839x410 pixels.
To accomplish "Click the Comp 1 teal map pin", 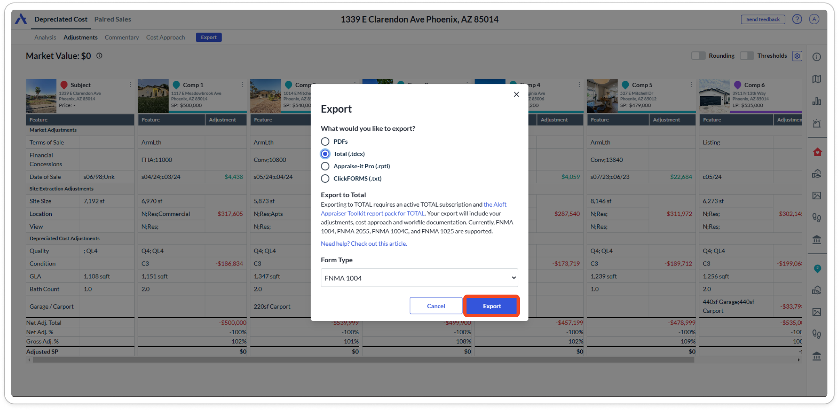I will (x=176, y=85).
